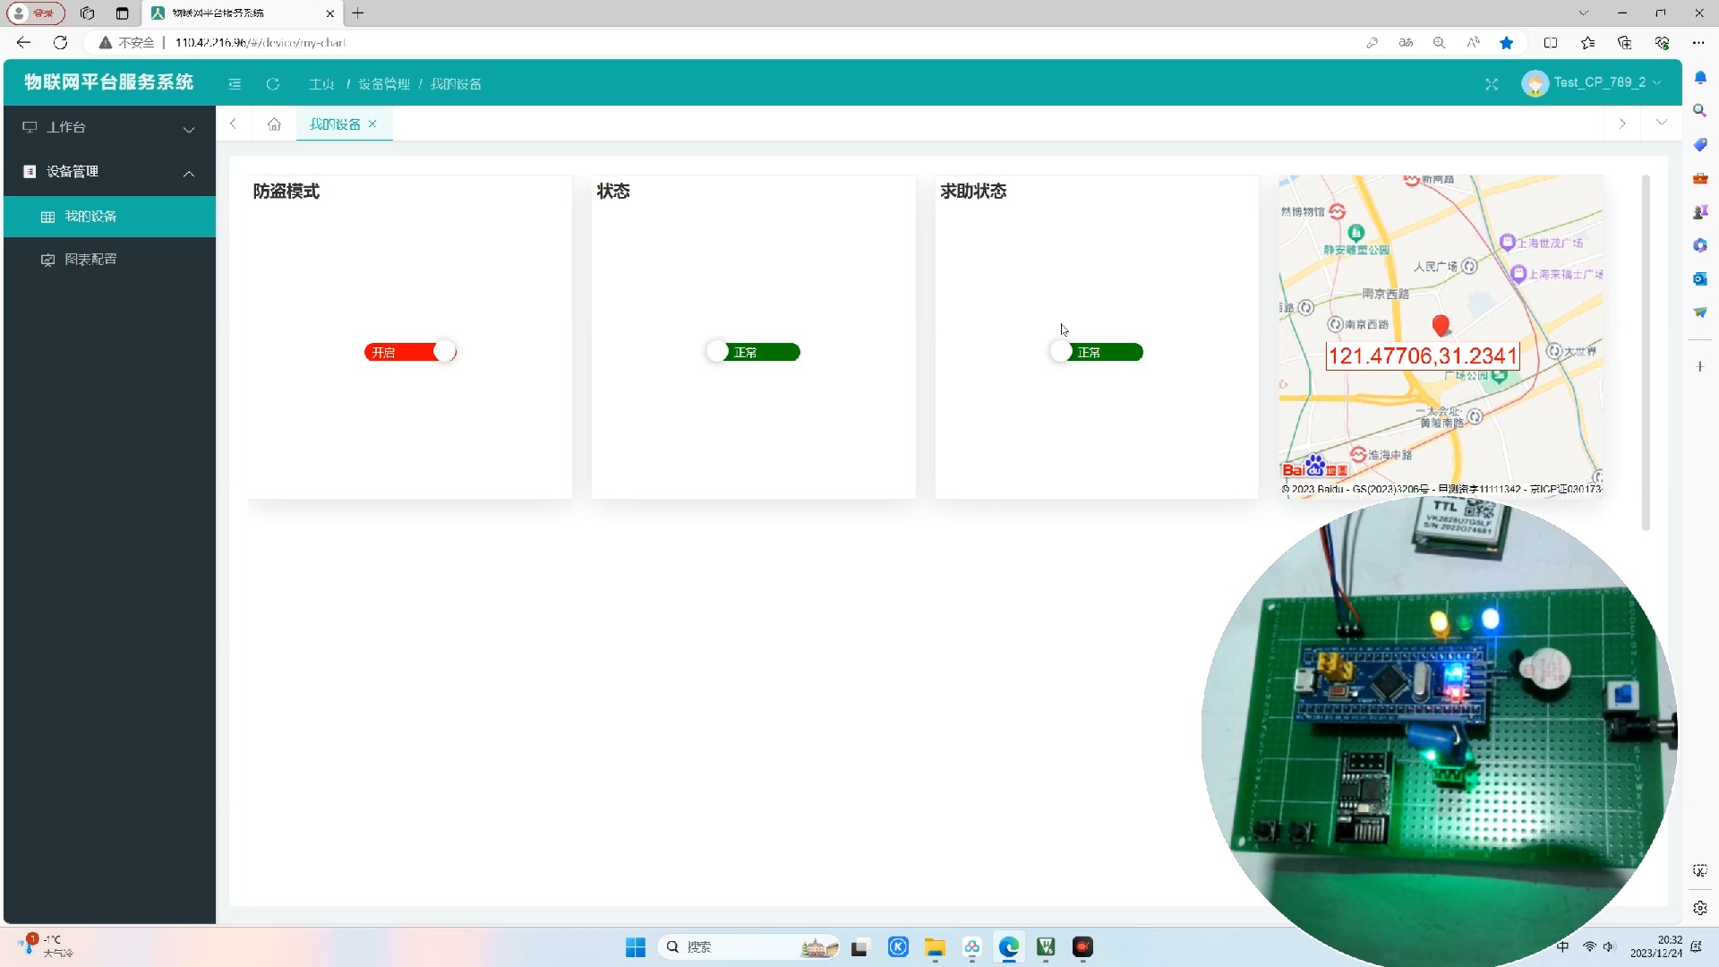Toggle the 防盗模式 switch off
1719x967 pixels.
click(x=410, y=352)
